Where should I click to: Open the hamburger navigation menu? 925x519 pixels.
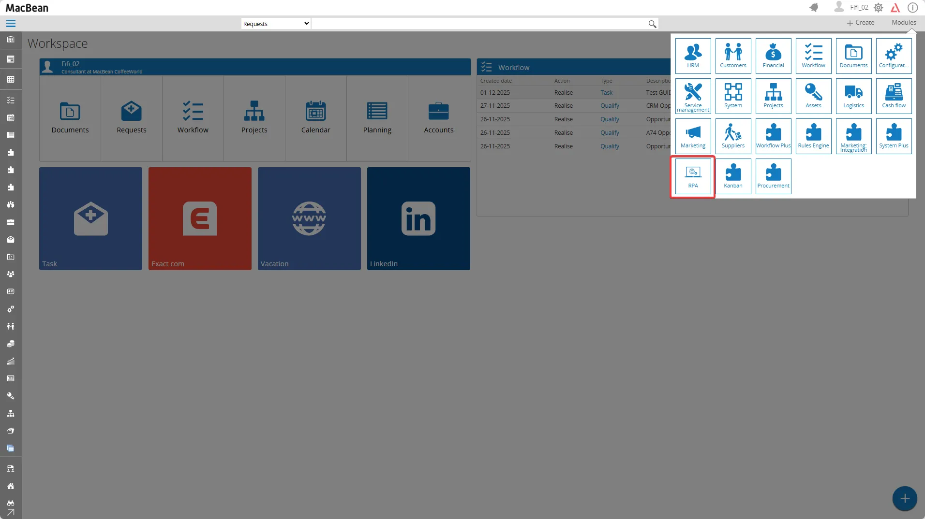10,23
